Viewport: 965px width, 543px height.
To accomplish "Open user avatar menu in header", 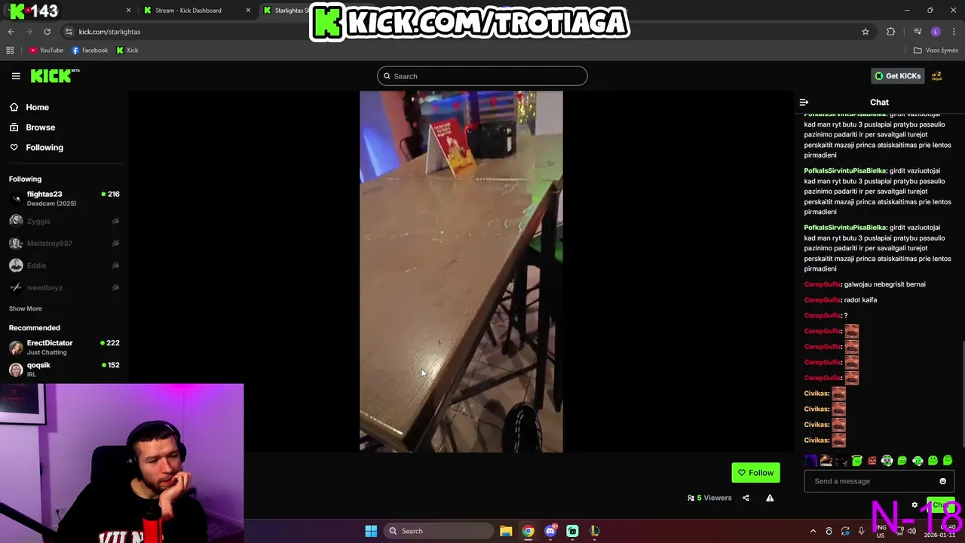I will pos(937,76).
